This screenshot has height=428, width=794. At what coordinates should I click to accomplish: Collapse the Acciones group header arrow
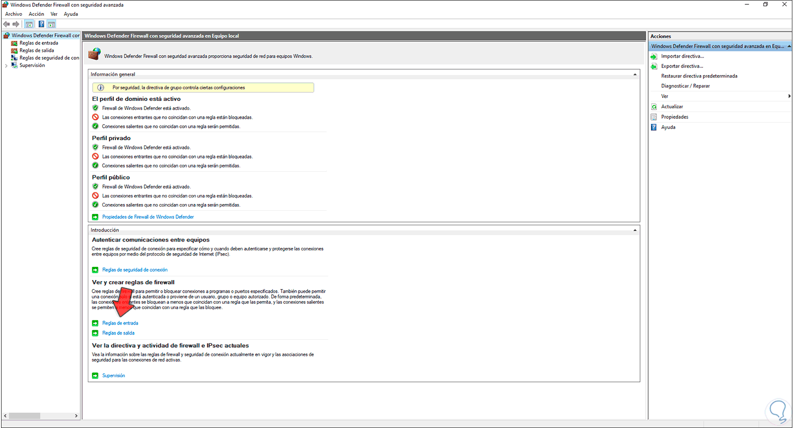[789, 46]
